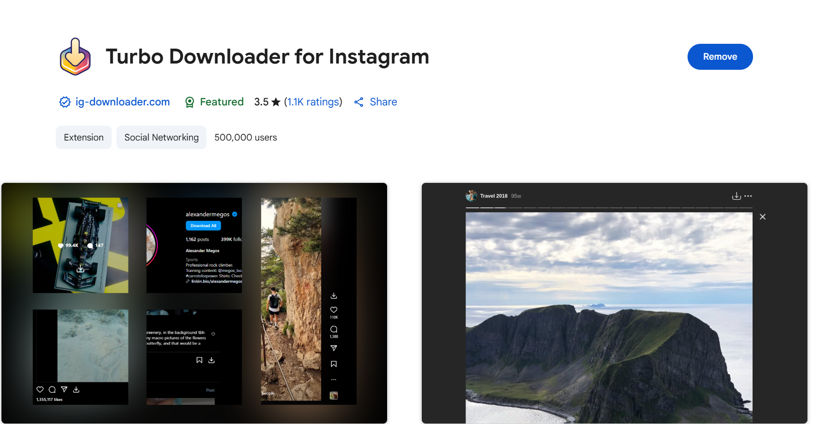Select the Extension category chip
This screenshot has width=819, height=424.
coord(84,138)
